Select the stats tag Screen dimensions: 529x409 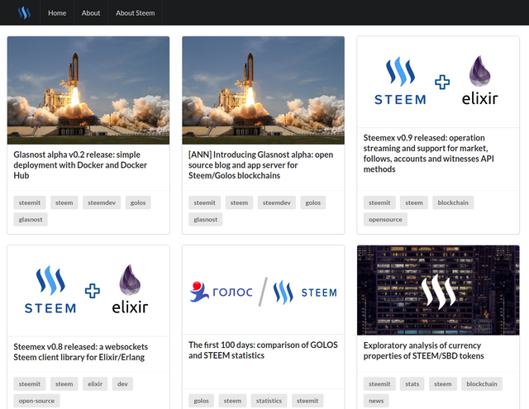tap(412, 384)
